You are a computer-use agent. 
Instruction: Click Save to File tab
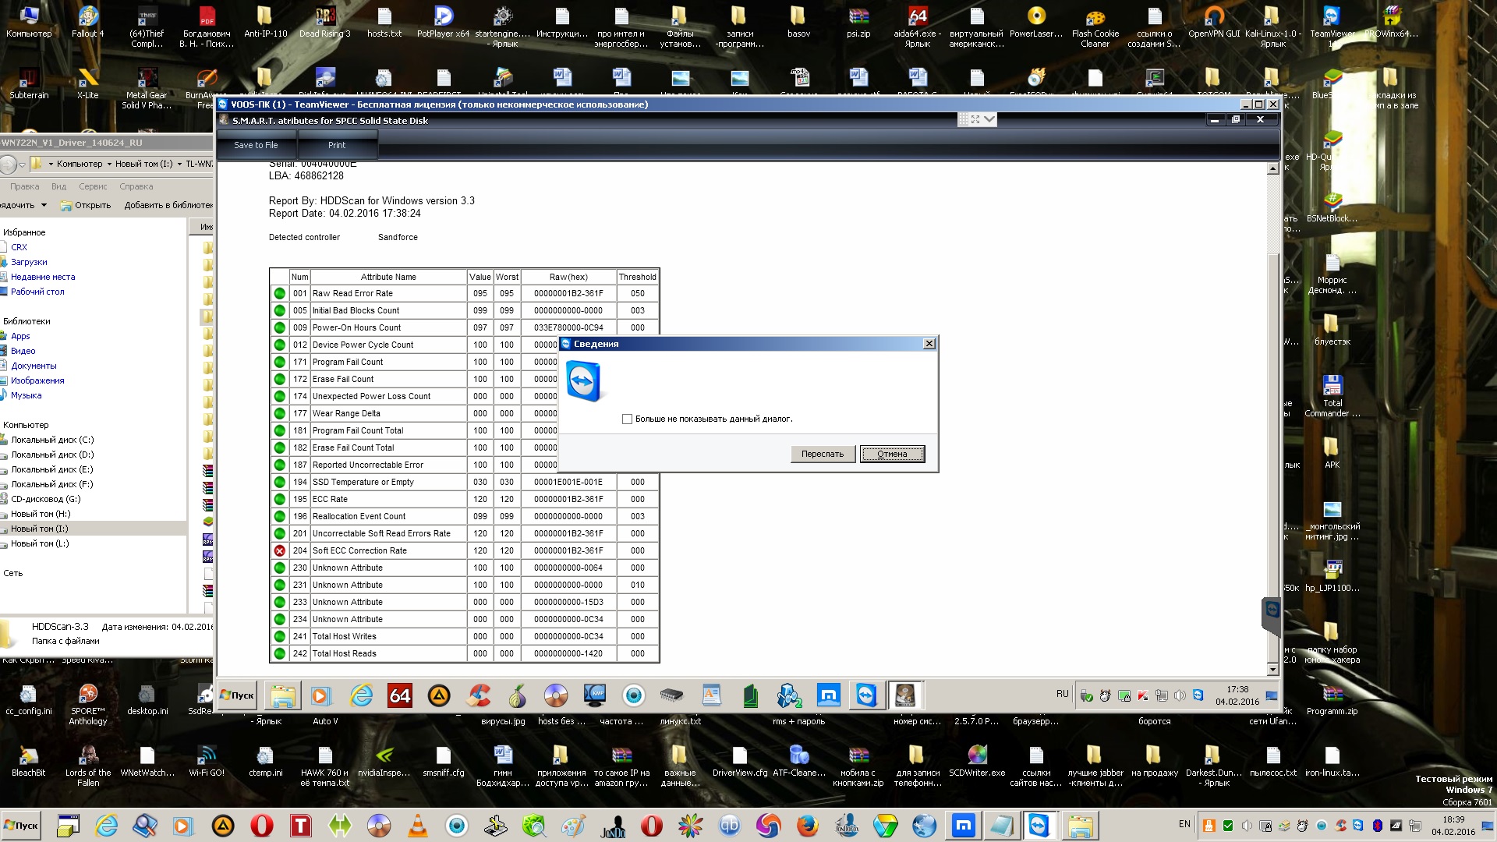point(256,145)
